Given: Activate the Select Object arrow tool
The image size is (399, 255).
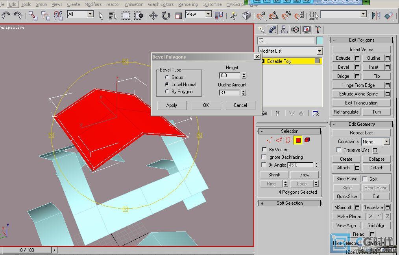Looking at the screenshot, I should [101, 16].
